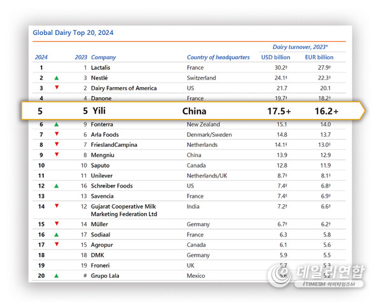Viewport: 381px width, 302px height.
Task: Click the company name 'Agropur'
Action: click(102, 245)
